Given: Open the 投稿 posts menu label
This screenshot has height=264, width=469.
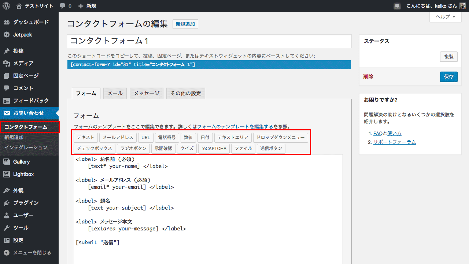Looking at the screenshot, I should coord(18,51).
